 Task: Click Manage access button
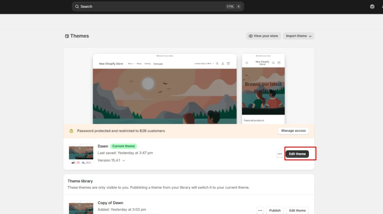coord(293,131)
